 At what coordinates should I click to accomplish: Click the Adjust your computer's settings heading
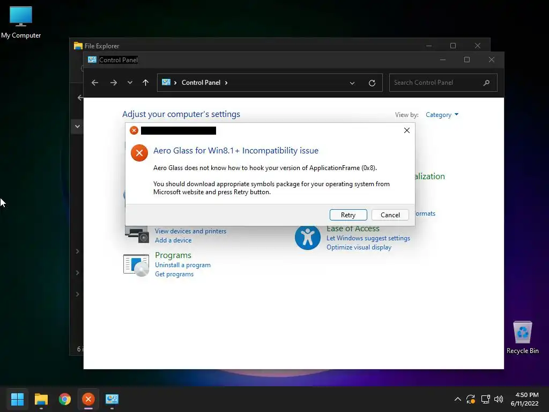pyautogui.click(x=181, y=114)
